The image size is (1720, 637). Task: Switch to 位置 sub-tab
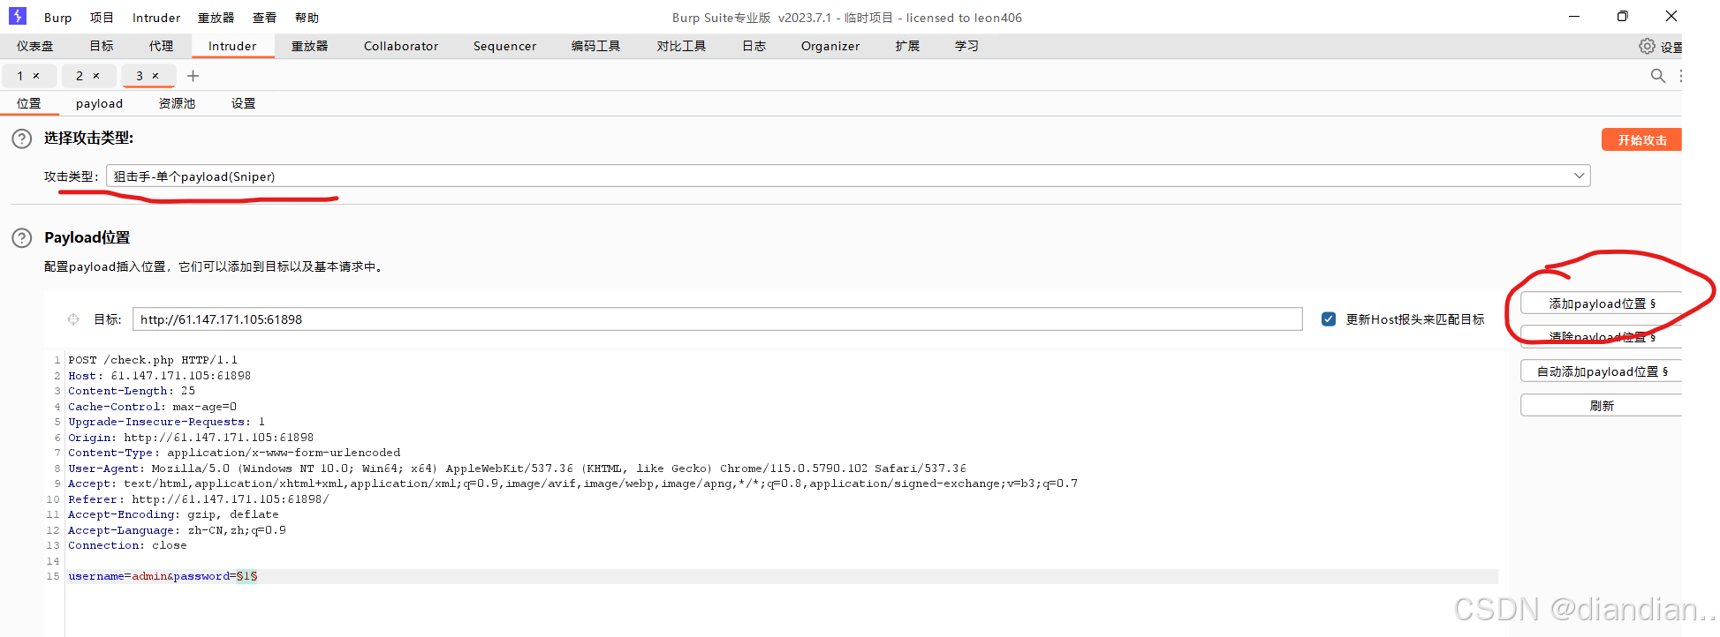(x=29, y=103)
